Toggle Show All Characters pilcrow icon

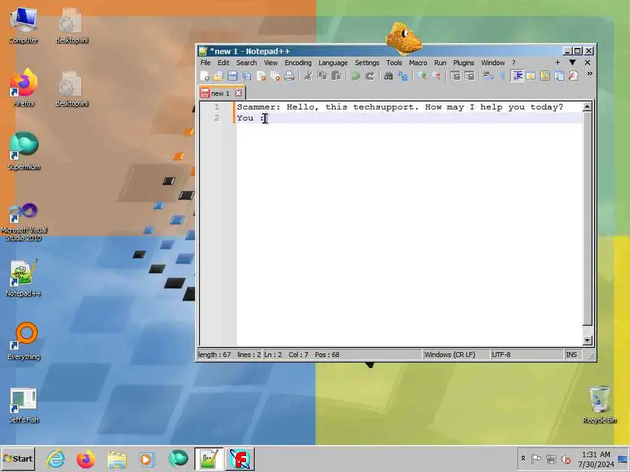(502, 76)
